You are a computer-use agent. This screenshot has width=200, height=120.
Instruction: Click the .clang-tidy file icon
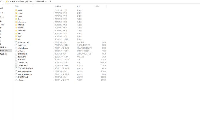[x=16, y=45]
